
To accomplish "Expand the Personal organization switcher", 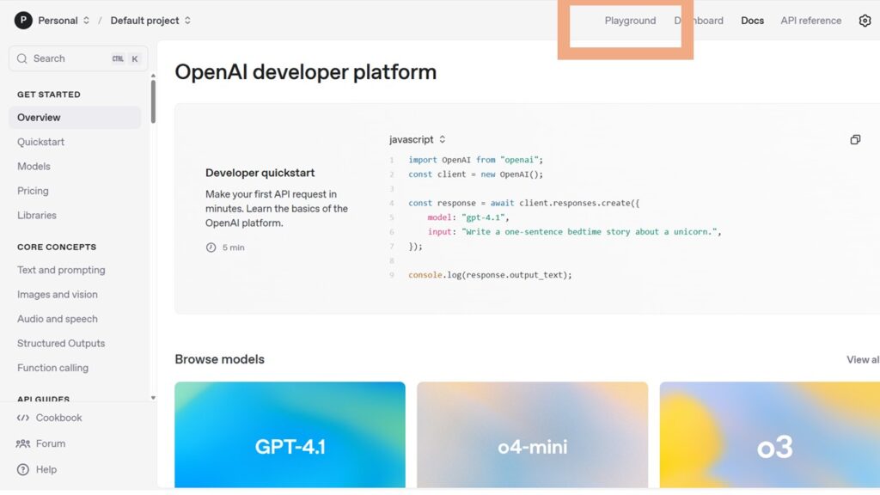I will (x=64, y=21).
